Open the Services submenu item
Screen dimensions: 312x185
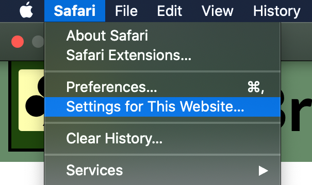[162, 170]
